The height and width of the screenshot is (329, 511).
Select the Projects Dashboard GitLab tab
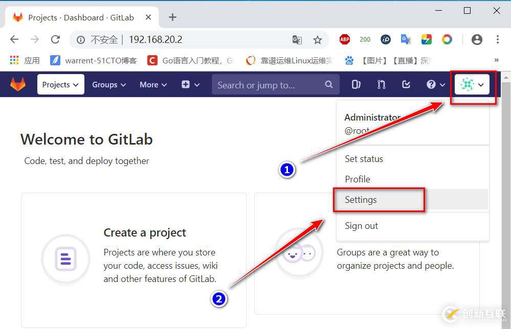81,17
